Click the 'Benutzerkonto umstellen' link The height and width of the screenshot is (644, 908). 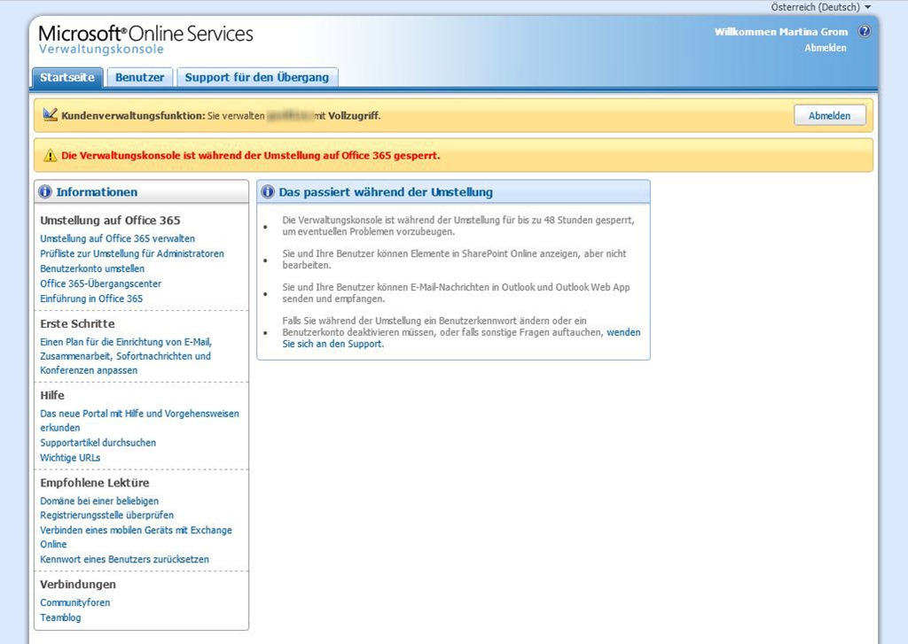point(92,268)
